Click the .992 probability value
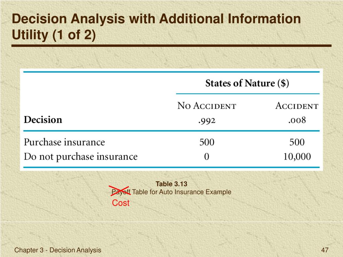The width and height of the screenshot is (343, 257). coord(207,120)
